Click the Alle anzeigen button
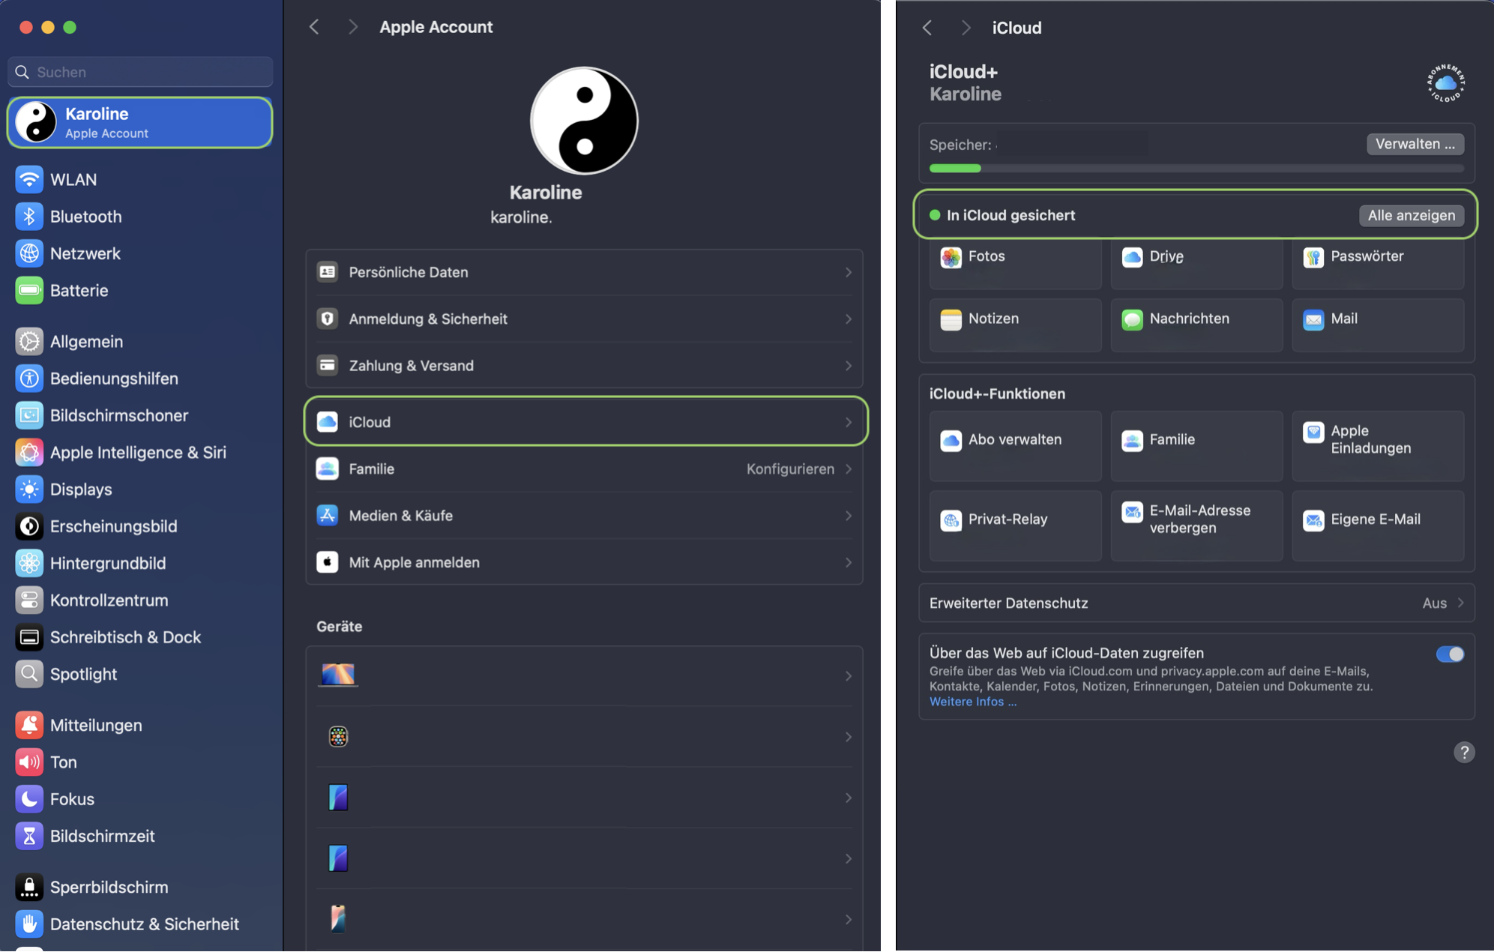Screen dimensions: 1494x952 (x=1410, y=216)
